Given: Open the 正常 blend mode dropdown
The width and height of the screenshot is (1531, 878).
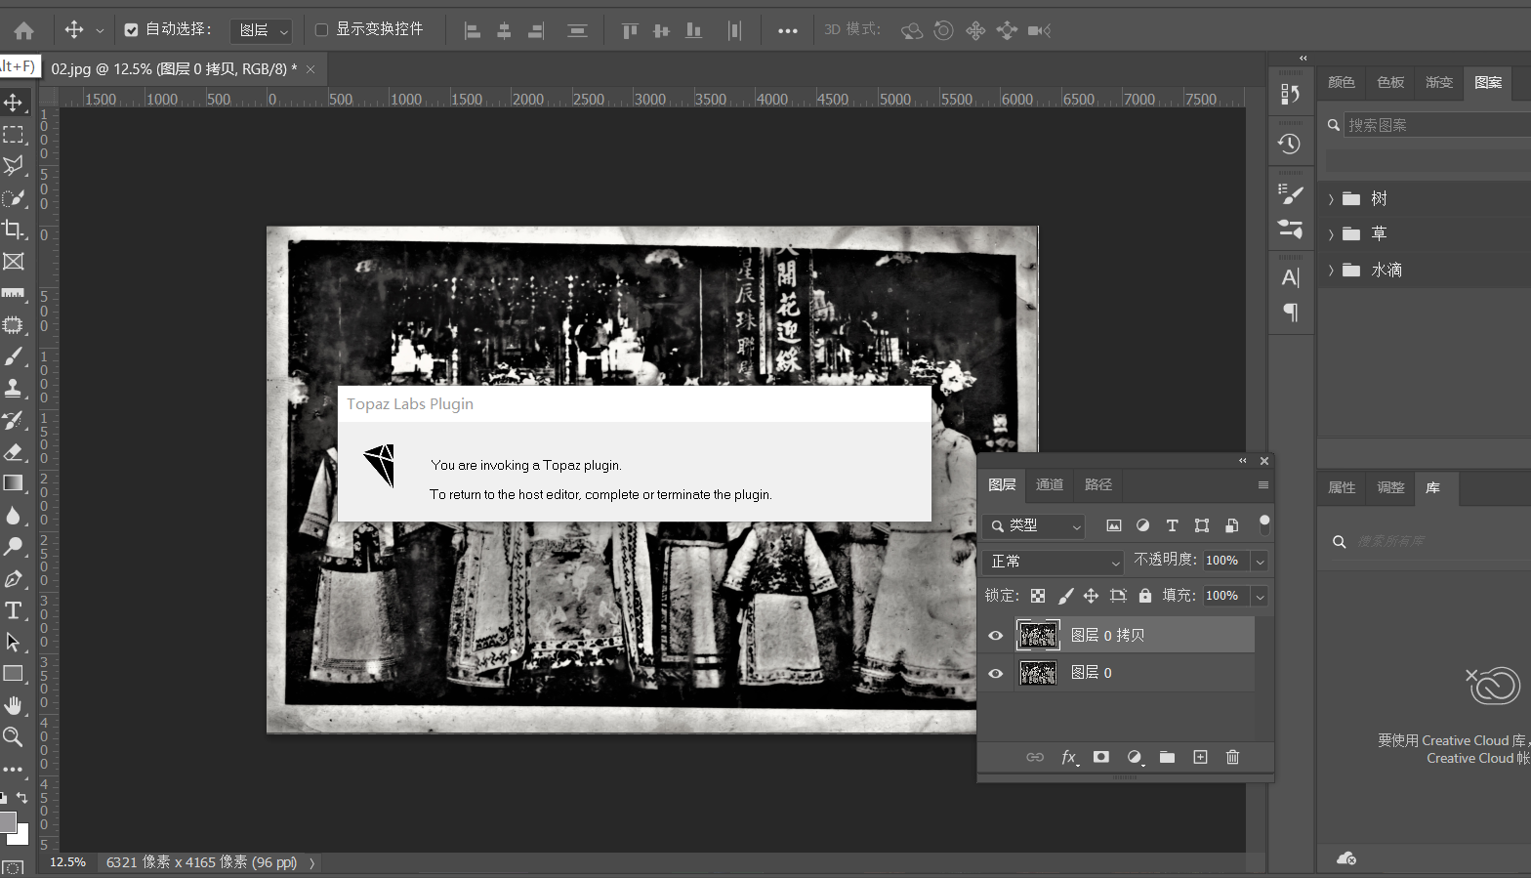Looking at the screenshot, I should 1055,562.
